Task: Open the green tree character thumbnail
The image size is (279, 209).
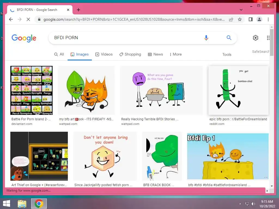Action: pos(162,156)
